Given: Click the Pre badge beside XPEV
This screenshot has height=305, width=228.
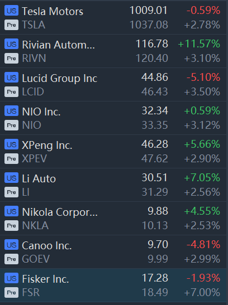Looking at the screenshot, I should [12, 159].
